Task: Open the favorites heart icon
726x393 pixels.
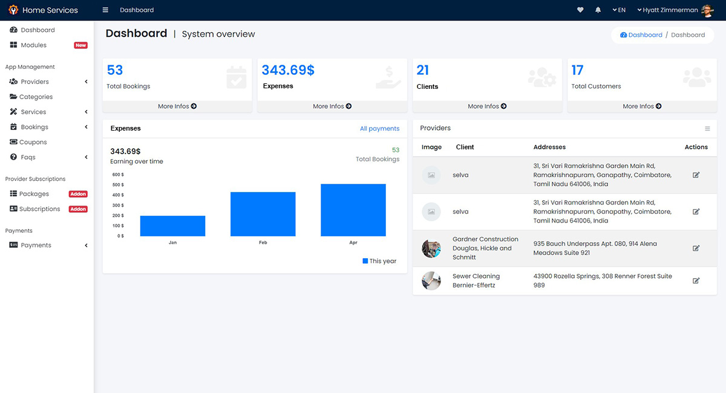Action: click(580, 10)
